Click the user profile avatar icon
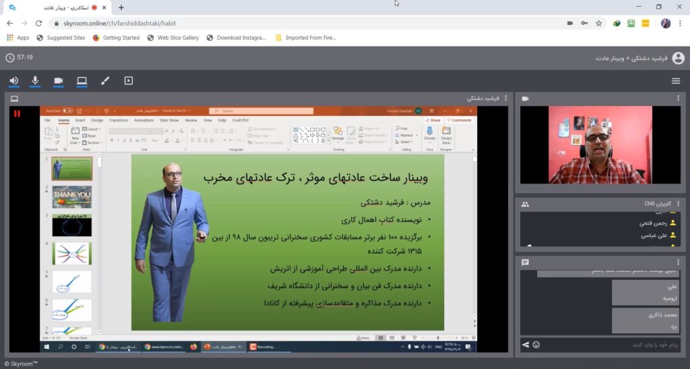The height and width of the screenshot is (369, 690). coord(678,58)
